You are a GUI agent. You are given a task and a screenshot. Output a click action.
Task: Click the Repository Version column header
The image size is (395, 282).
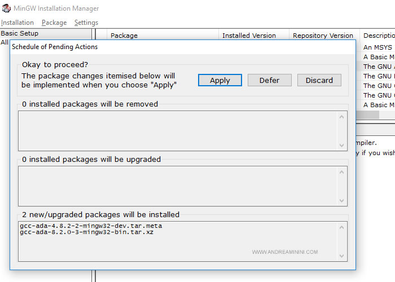coord(323,36)
